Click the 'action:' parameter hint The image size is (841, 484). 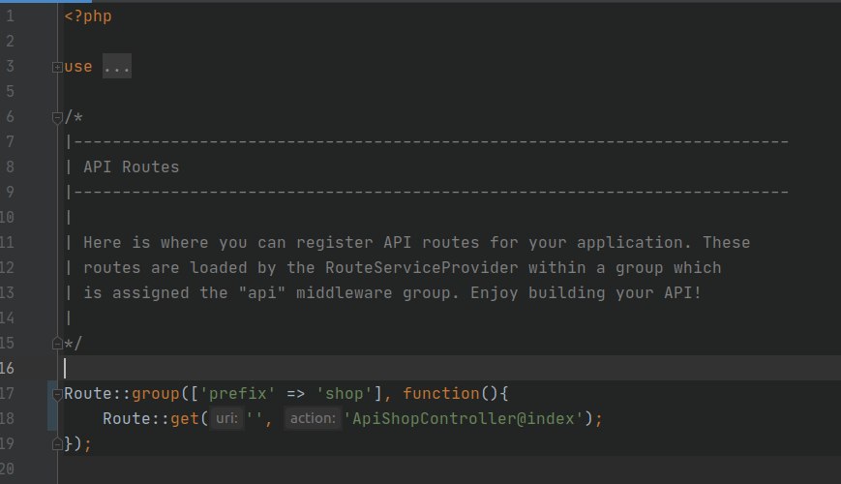[313, 418]
